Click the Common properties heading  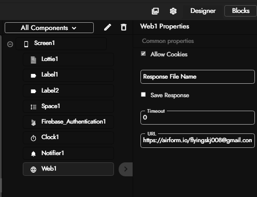tap(168, 41)
